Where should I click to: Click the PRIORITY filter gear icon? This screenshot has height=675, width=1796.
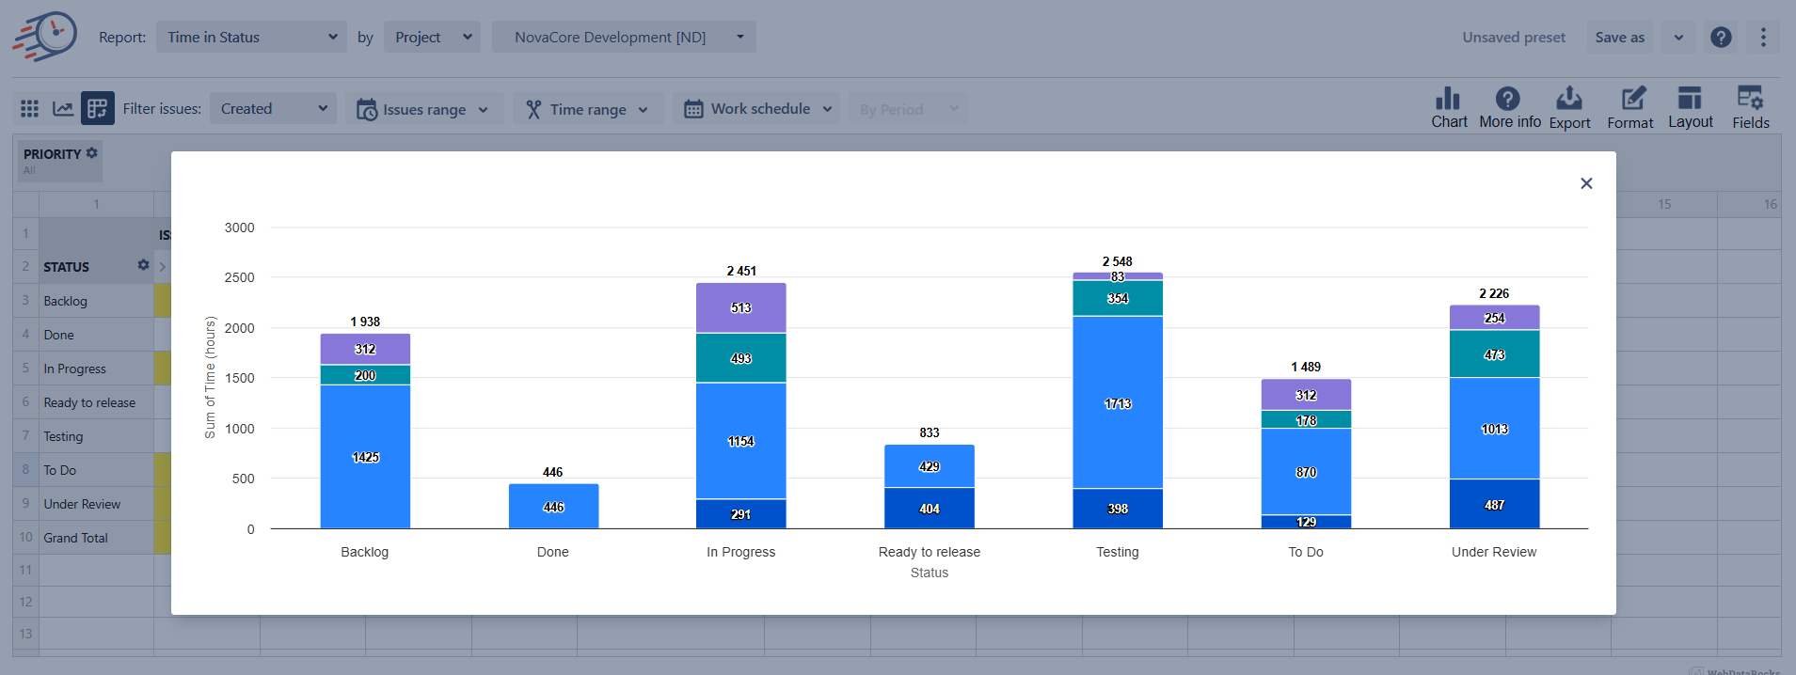[x=92, y=153]
